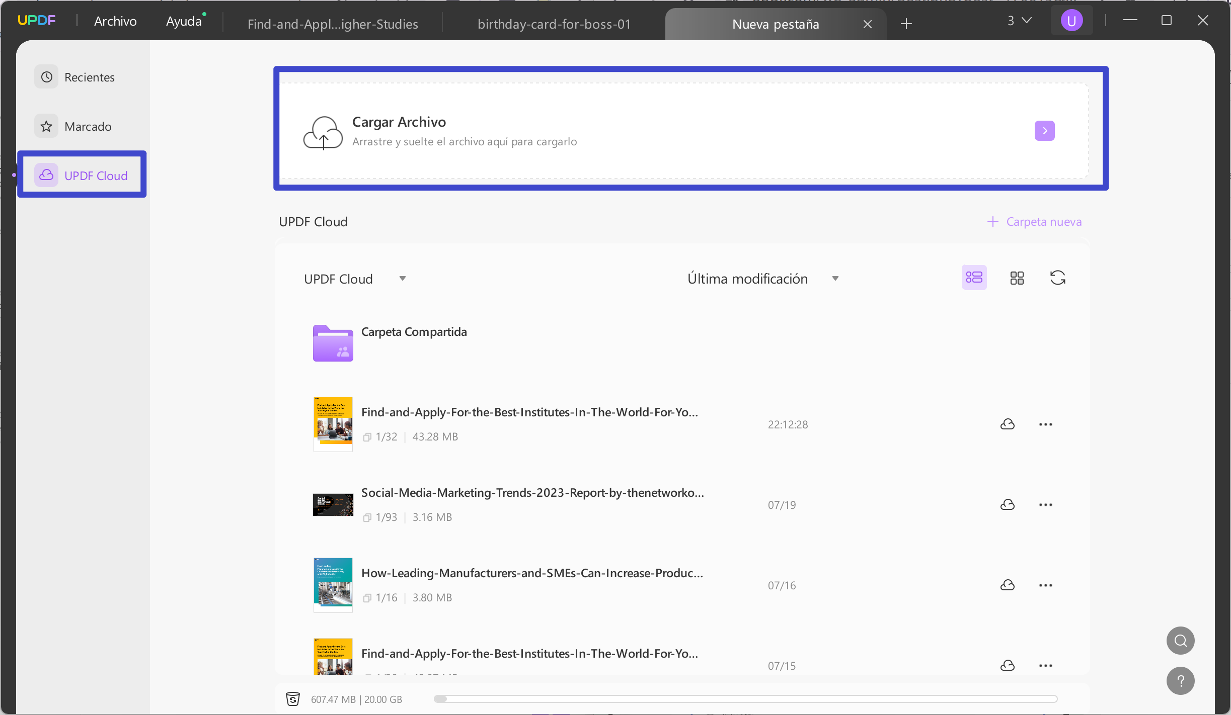Viewport: 1231px width, 715px height.
Task: Switch to grid view
Action: click(1017, 278)
